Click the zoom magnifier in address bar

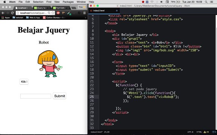click(49, 13)
